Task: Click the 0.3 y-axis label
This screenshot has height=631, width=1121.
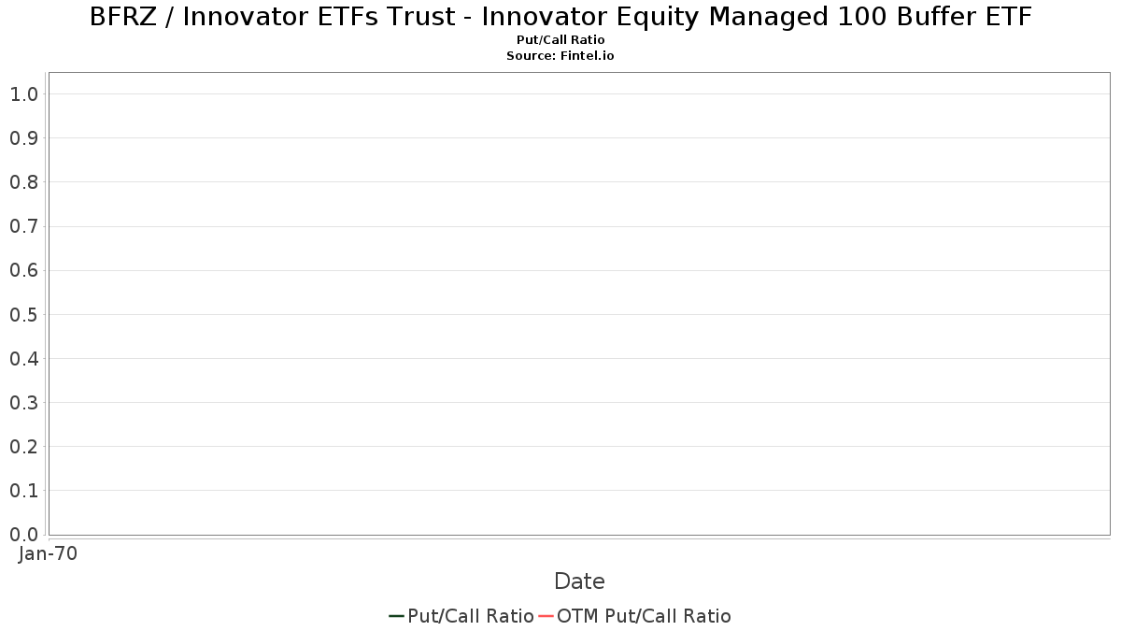Action: click(23, 403)
